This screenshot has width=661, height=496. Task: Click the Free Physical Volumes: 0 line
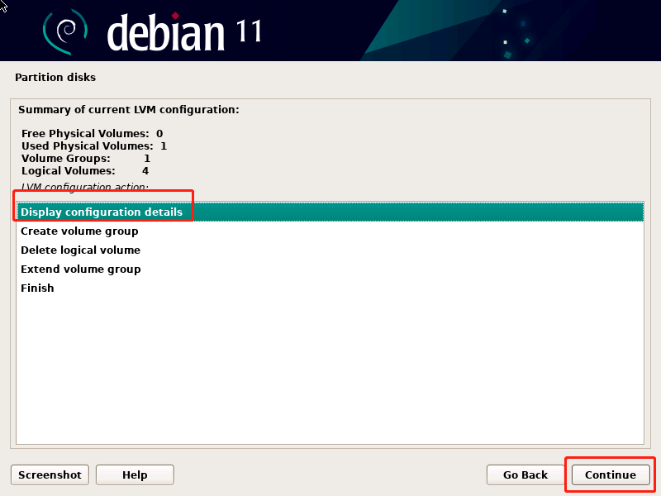click(92, 134)
